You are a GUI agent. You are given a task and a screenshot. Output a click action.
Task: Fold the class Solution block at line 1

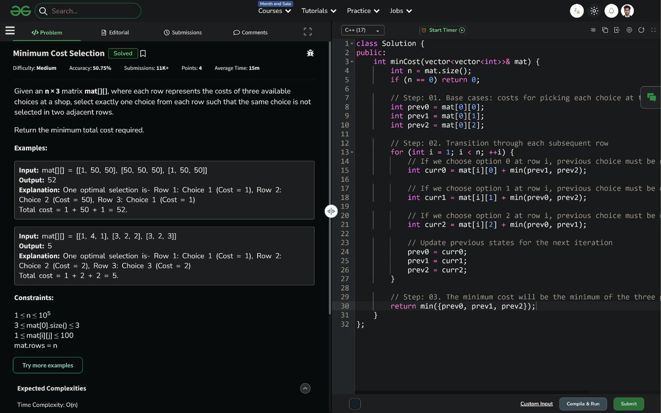[351, 44]
